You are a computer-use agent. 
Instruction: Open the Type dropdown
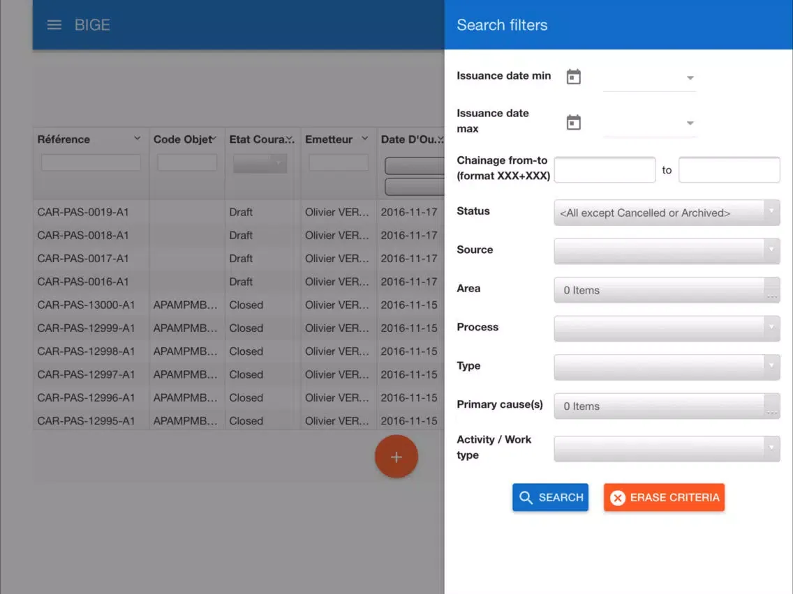click(666, 367)
